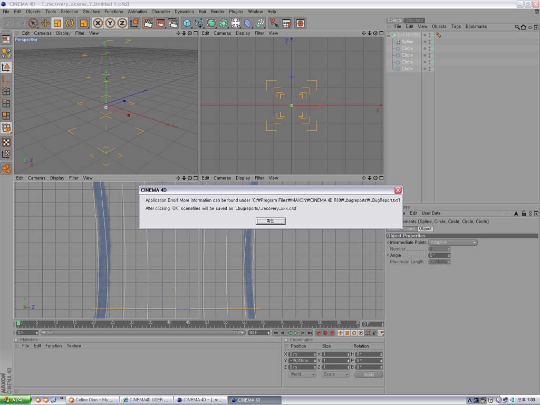This screenshot has width=540, height=405.
Task: Open Intermediate Points Adaptive dropdown
Action: pos(452,243)
